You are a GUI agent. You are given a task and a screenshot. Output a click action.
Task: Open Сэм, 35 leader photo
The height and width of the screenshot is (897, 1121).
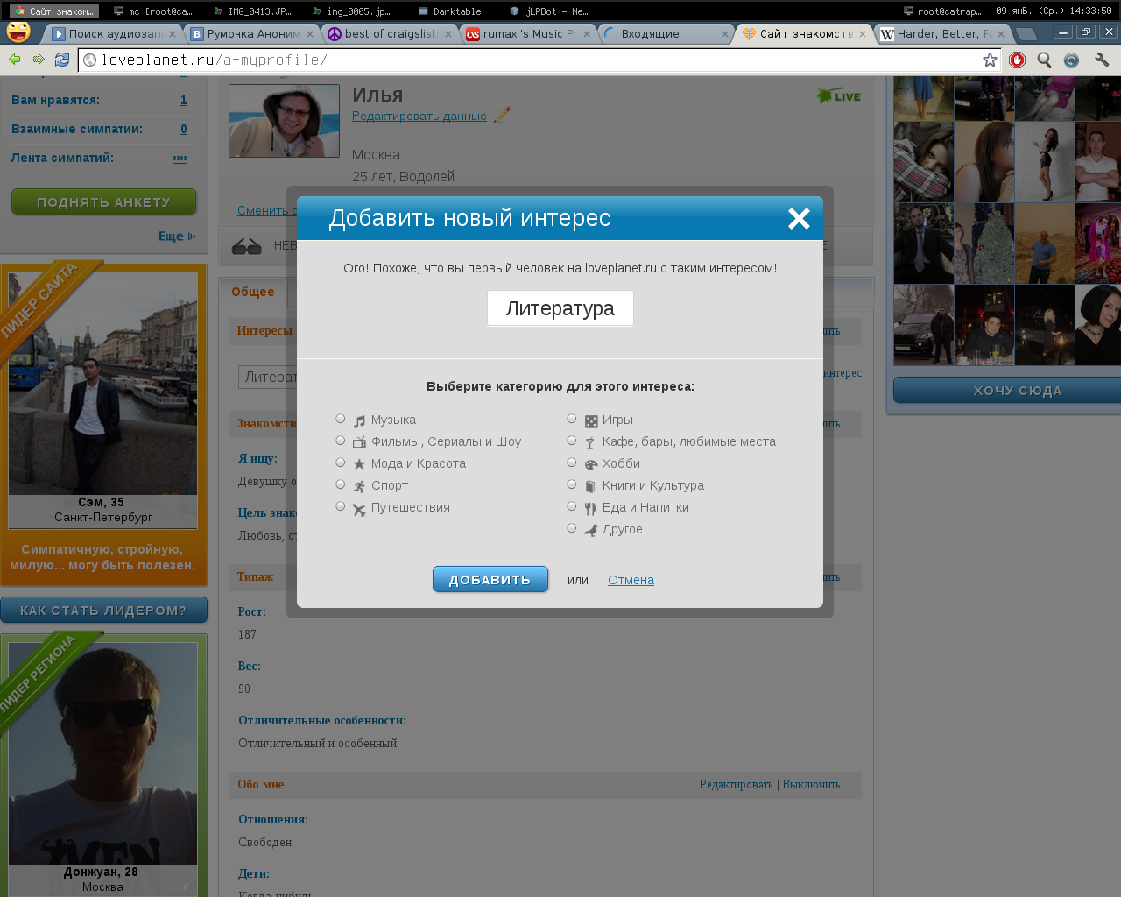[103, 384]
